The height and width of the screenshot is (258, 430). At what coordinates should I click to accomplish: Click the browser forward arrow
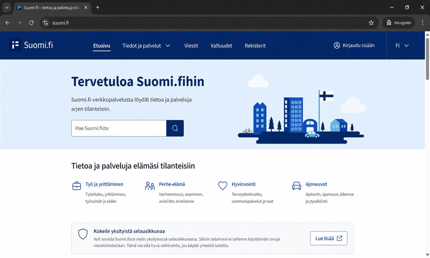pyautogui.click(x=19, y=23)
